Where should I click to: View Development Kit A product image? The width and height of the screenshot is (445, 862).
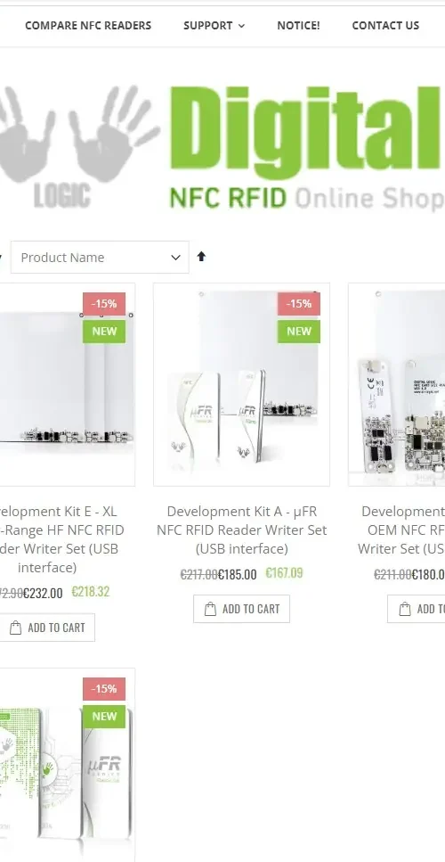coord(241,384)
